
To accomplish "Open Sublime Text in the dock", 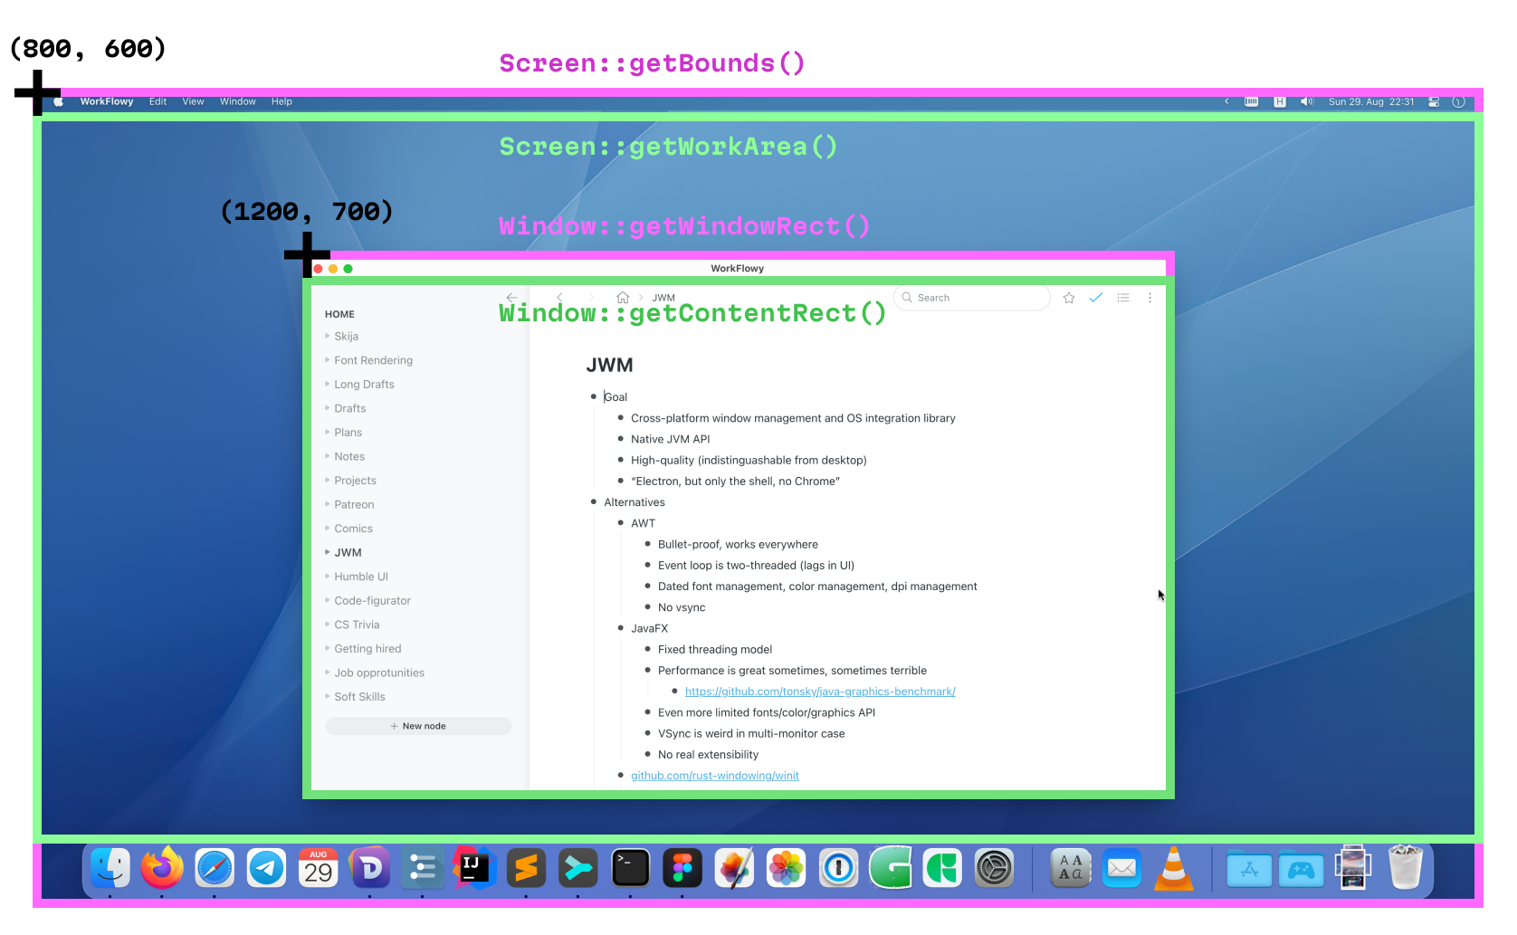I will 527,869.
